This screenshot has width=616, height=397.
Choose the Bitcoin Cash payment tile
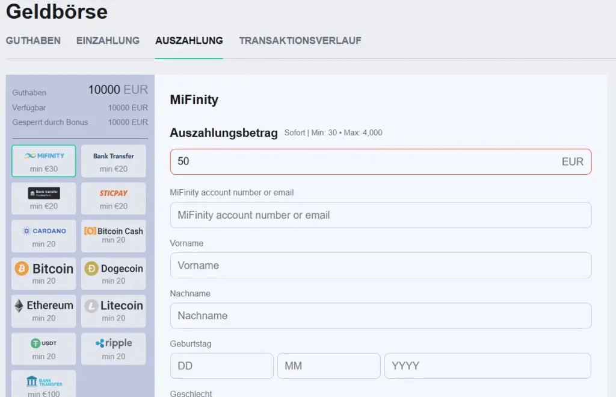click(114, 236)
